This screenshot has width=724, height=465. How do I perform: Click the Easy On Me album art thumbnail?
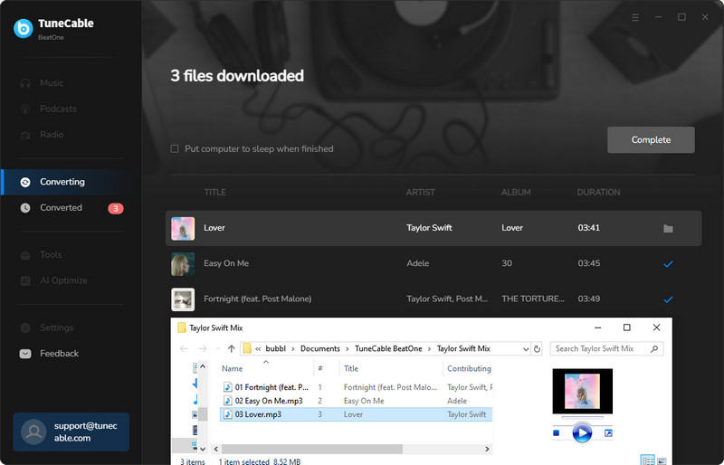pyautogui.click(x=183, y=264)
